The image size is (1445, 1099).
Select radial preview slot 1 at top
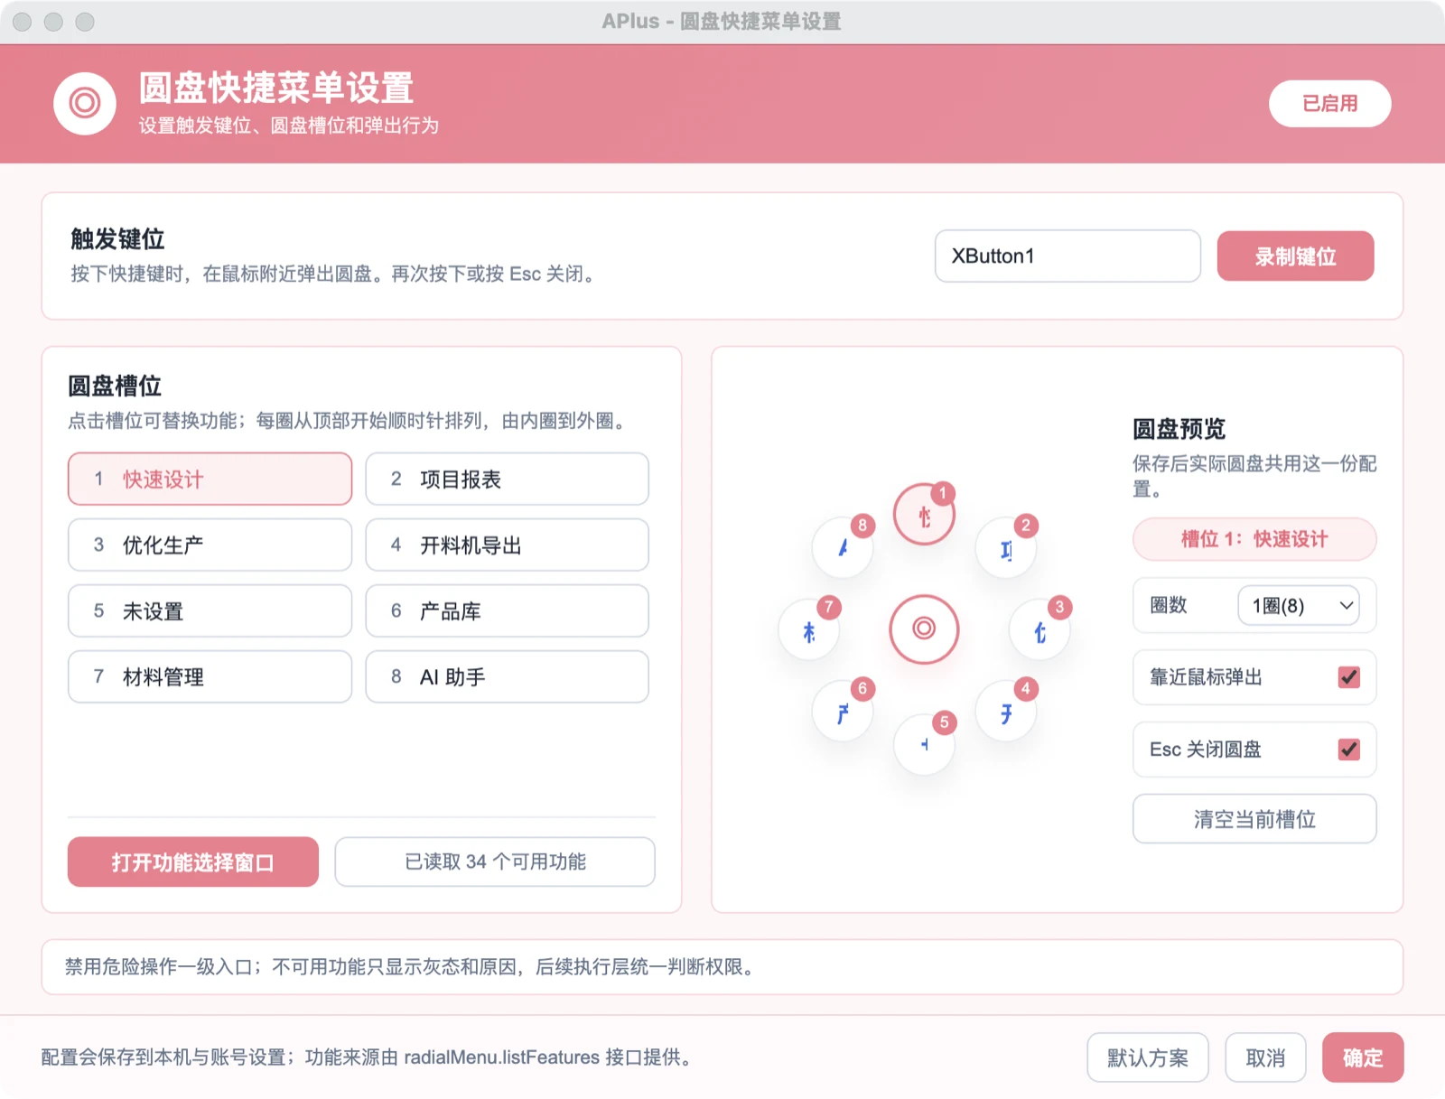coord(924,515)
